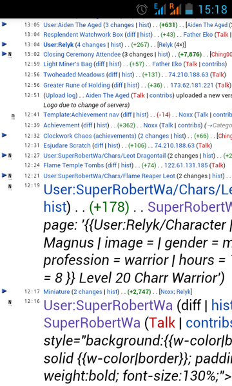
Task: Open User:SuperRobertWa/Chars/Leot Dragontail page
Action: 104,156
